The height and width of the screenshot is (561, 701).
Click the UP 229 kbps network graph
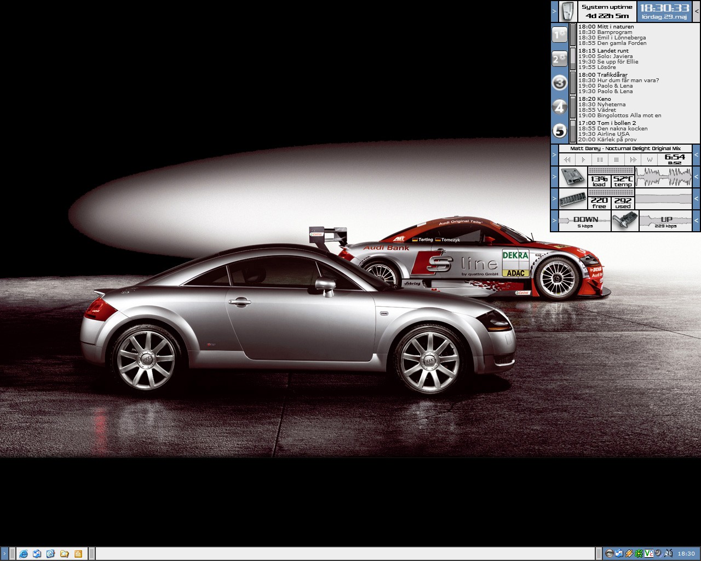(x=665, y=220)
